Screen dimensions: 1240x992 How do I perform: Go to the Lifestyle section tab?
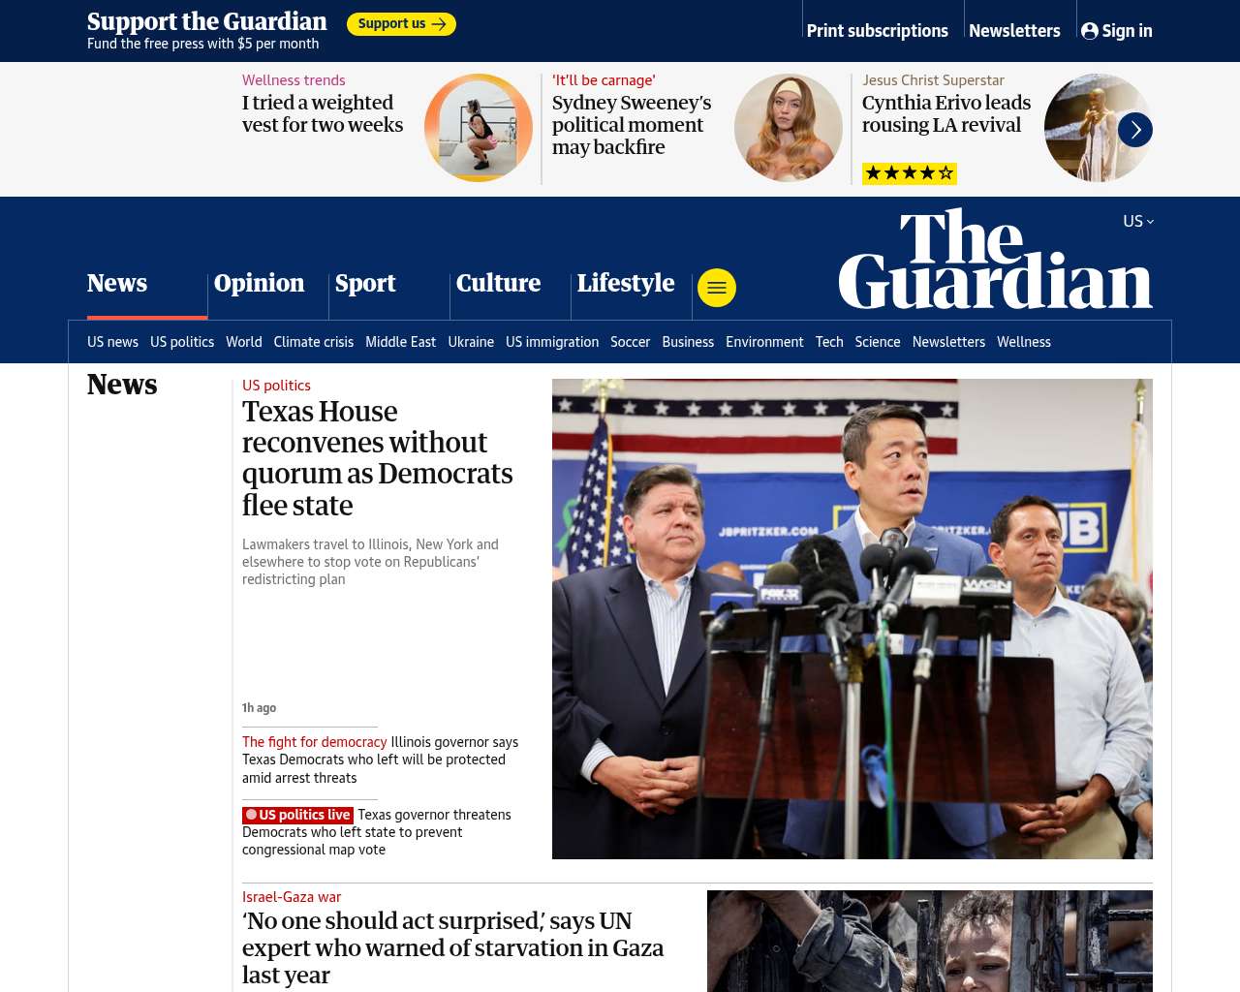coord(626,283)
